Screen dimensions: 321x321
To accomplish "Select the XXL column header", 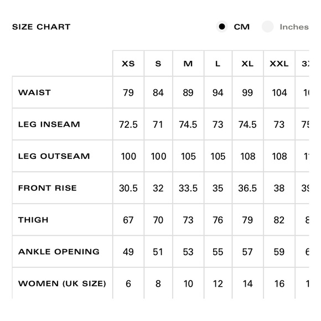I will click(279, 64).
